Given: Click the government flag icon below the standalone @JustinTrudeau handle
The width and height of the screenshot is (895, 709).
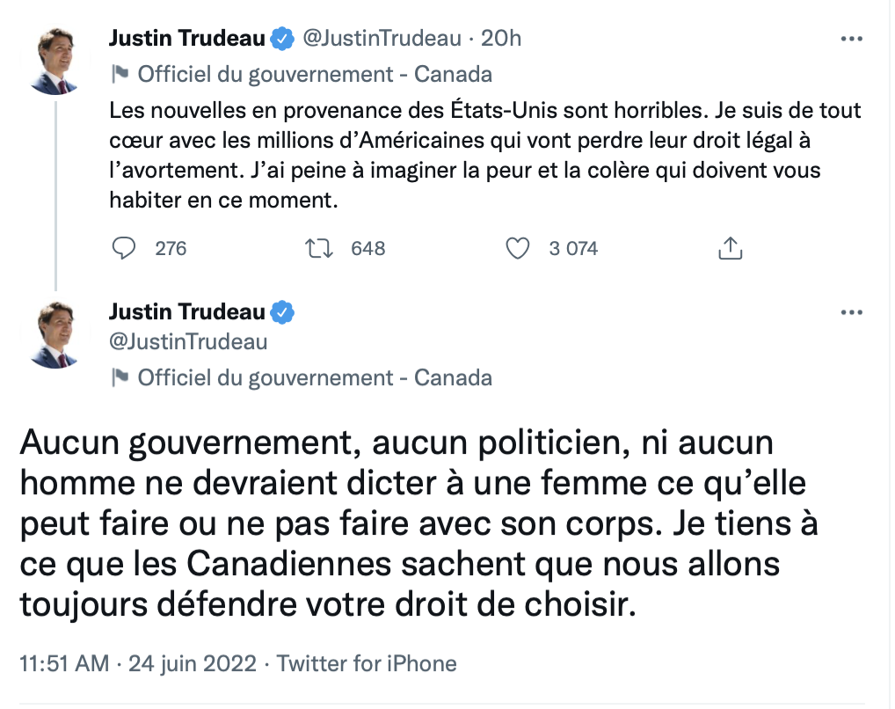Looking at the screenshot, I should 120,378.
